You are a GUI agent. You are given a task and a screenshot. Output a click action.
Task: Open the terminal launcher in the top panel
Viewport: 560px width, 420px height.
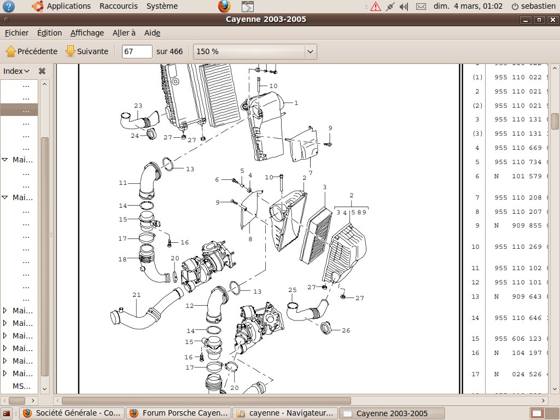click(248, 7)
